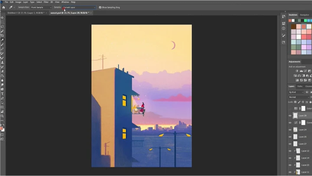This screenshot has height=176, width=312.
Task: Select the Quick Selection tool
Action: coord(3,31)
